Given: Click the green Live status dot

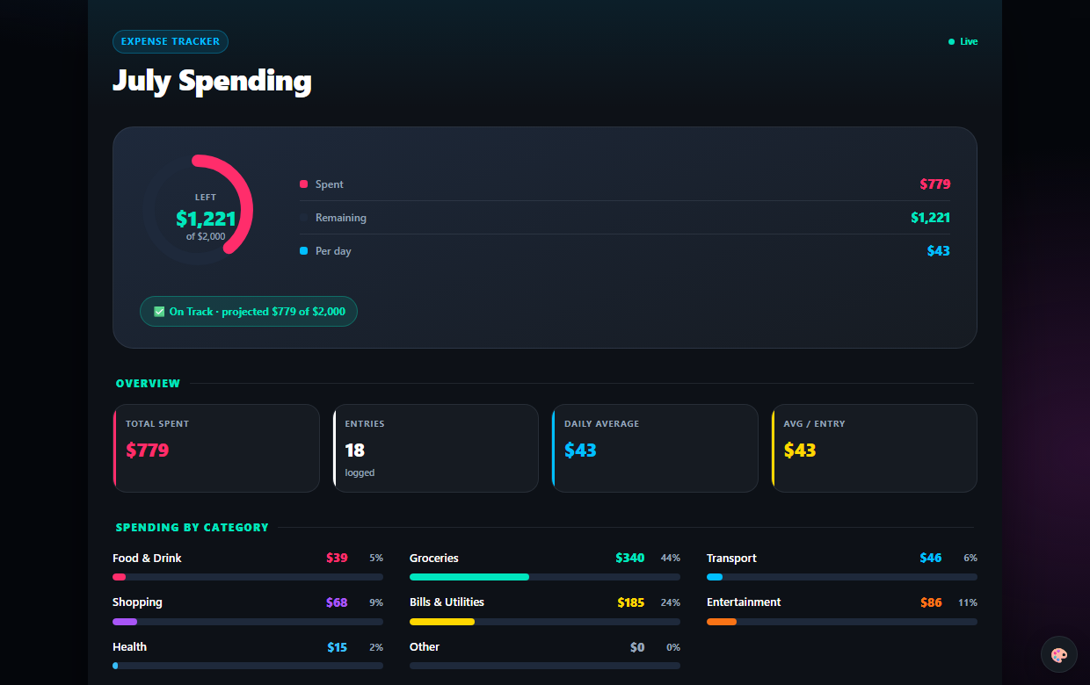Looking at the screenshot, I should point(951,41).
